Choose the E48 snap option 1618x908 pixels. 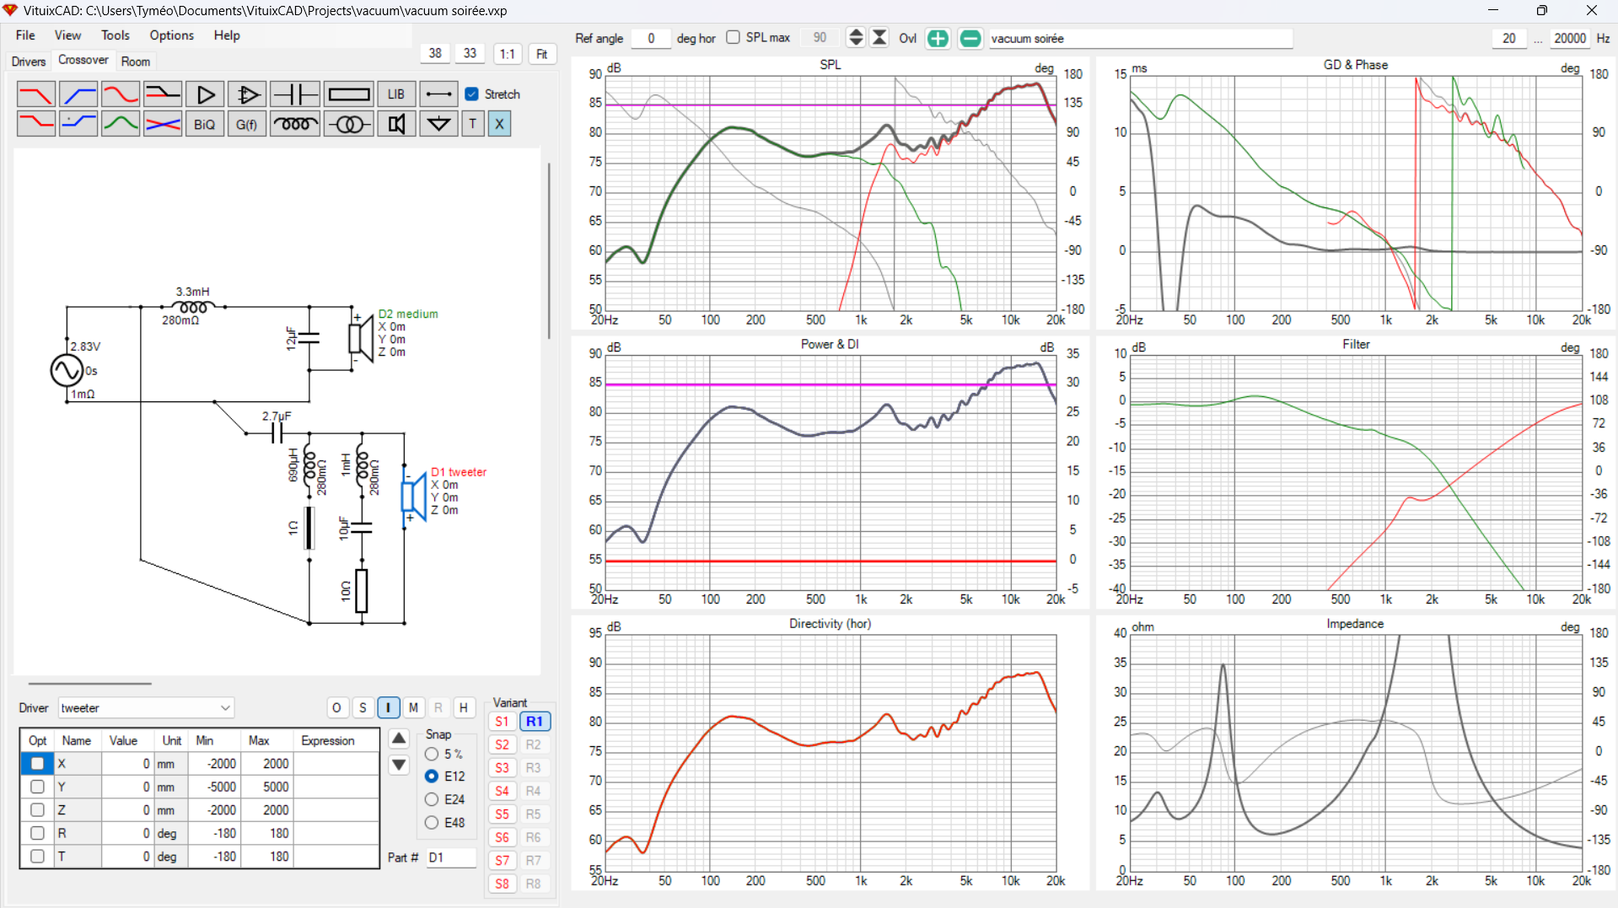pos(432,823)
